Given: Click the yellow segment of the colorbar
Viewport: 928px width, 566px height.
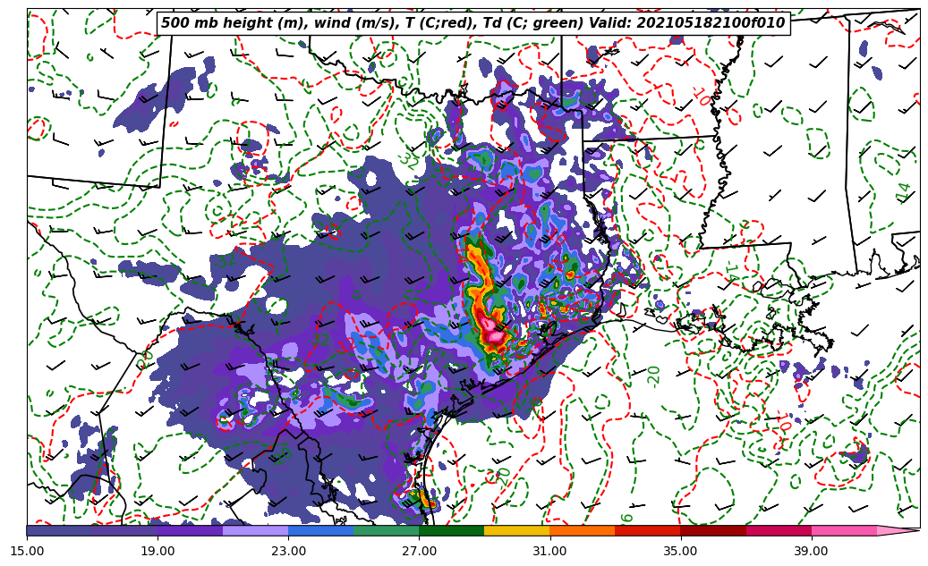Looking at the screenshot, I should (516, 530).
